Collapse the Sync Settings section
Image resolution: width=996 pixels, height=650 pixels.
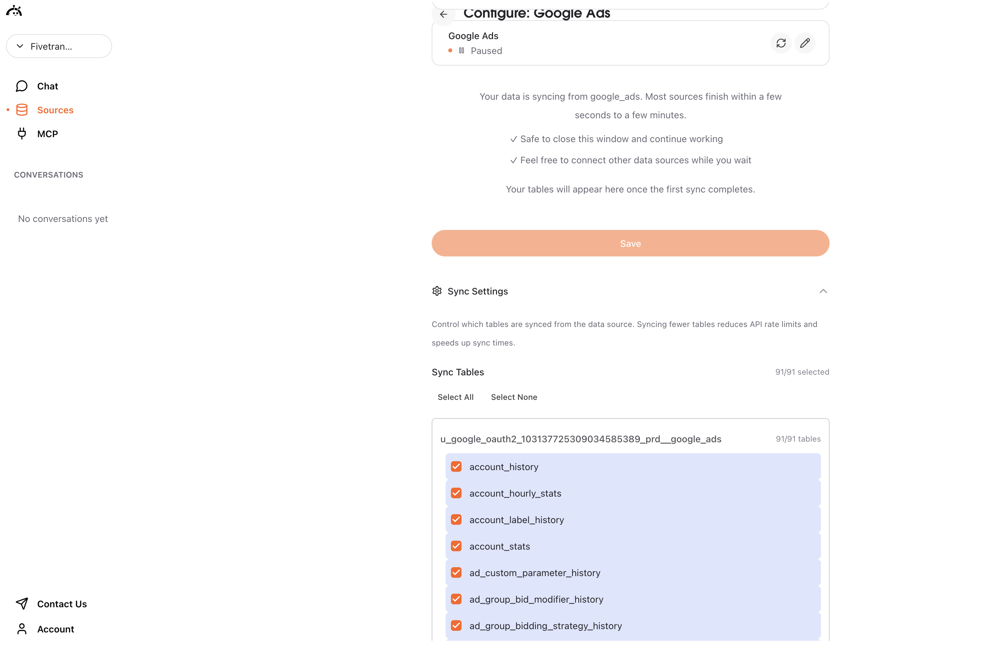click(x=823, y=291)
